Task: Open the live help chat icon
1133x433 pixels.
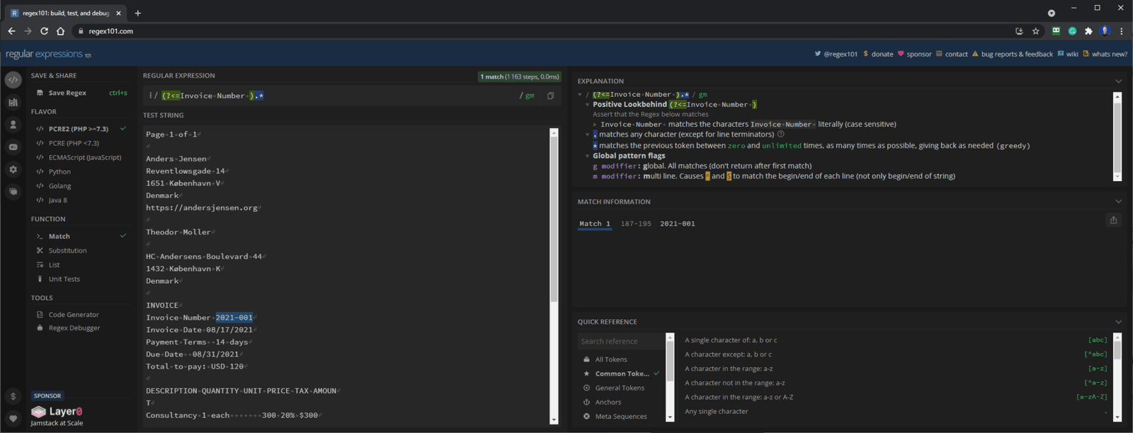Action: point(13,192)
